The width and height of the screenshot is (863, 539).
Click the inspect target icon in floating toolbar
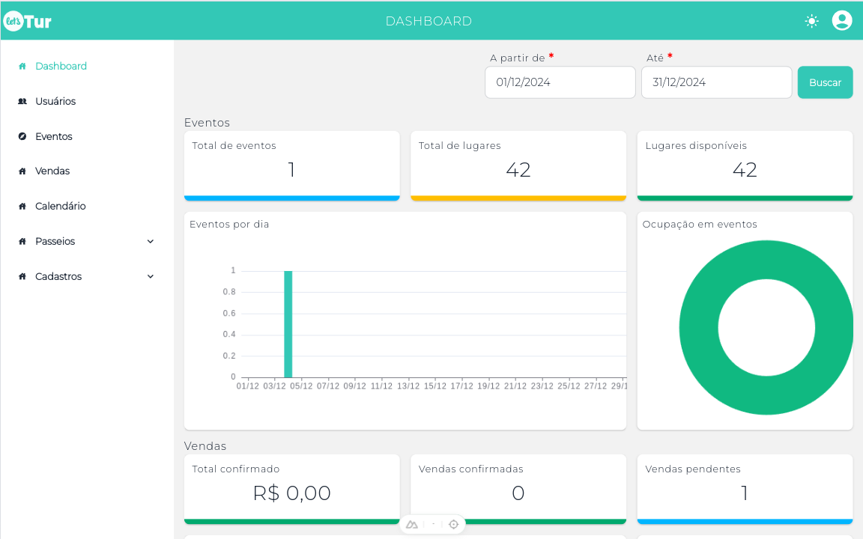[x=453, y=524]
